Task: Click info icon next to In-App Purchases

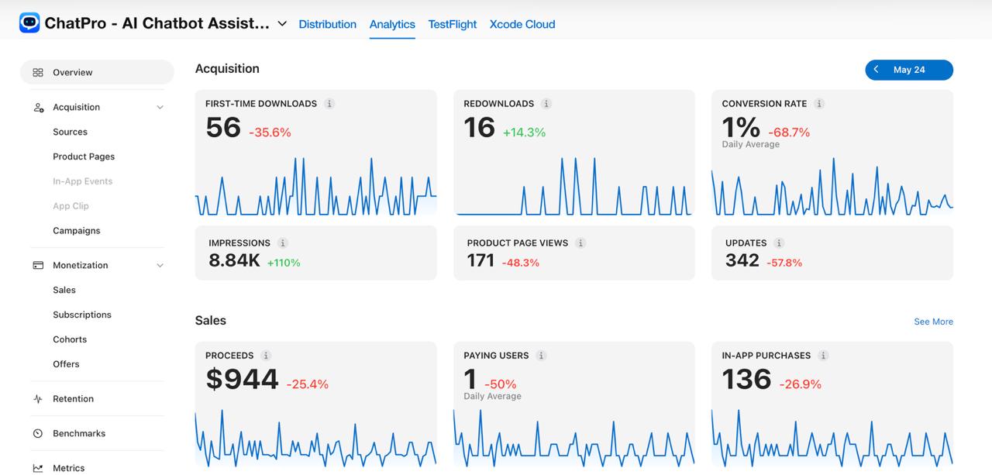Action: (x=823, y=356)
